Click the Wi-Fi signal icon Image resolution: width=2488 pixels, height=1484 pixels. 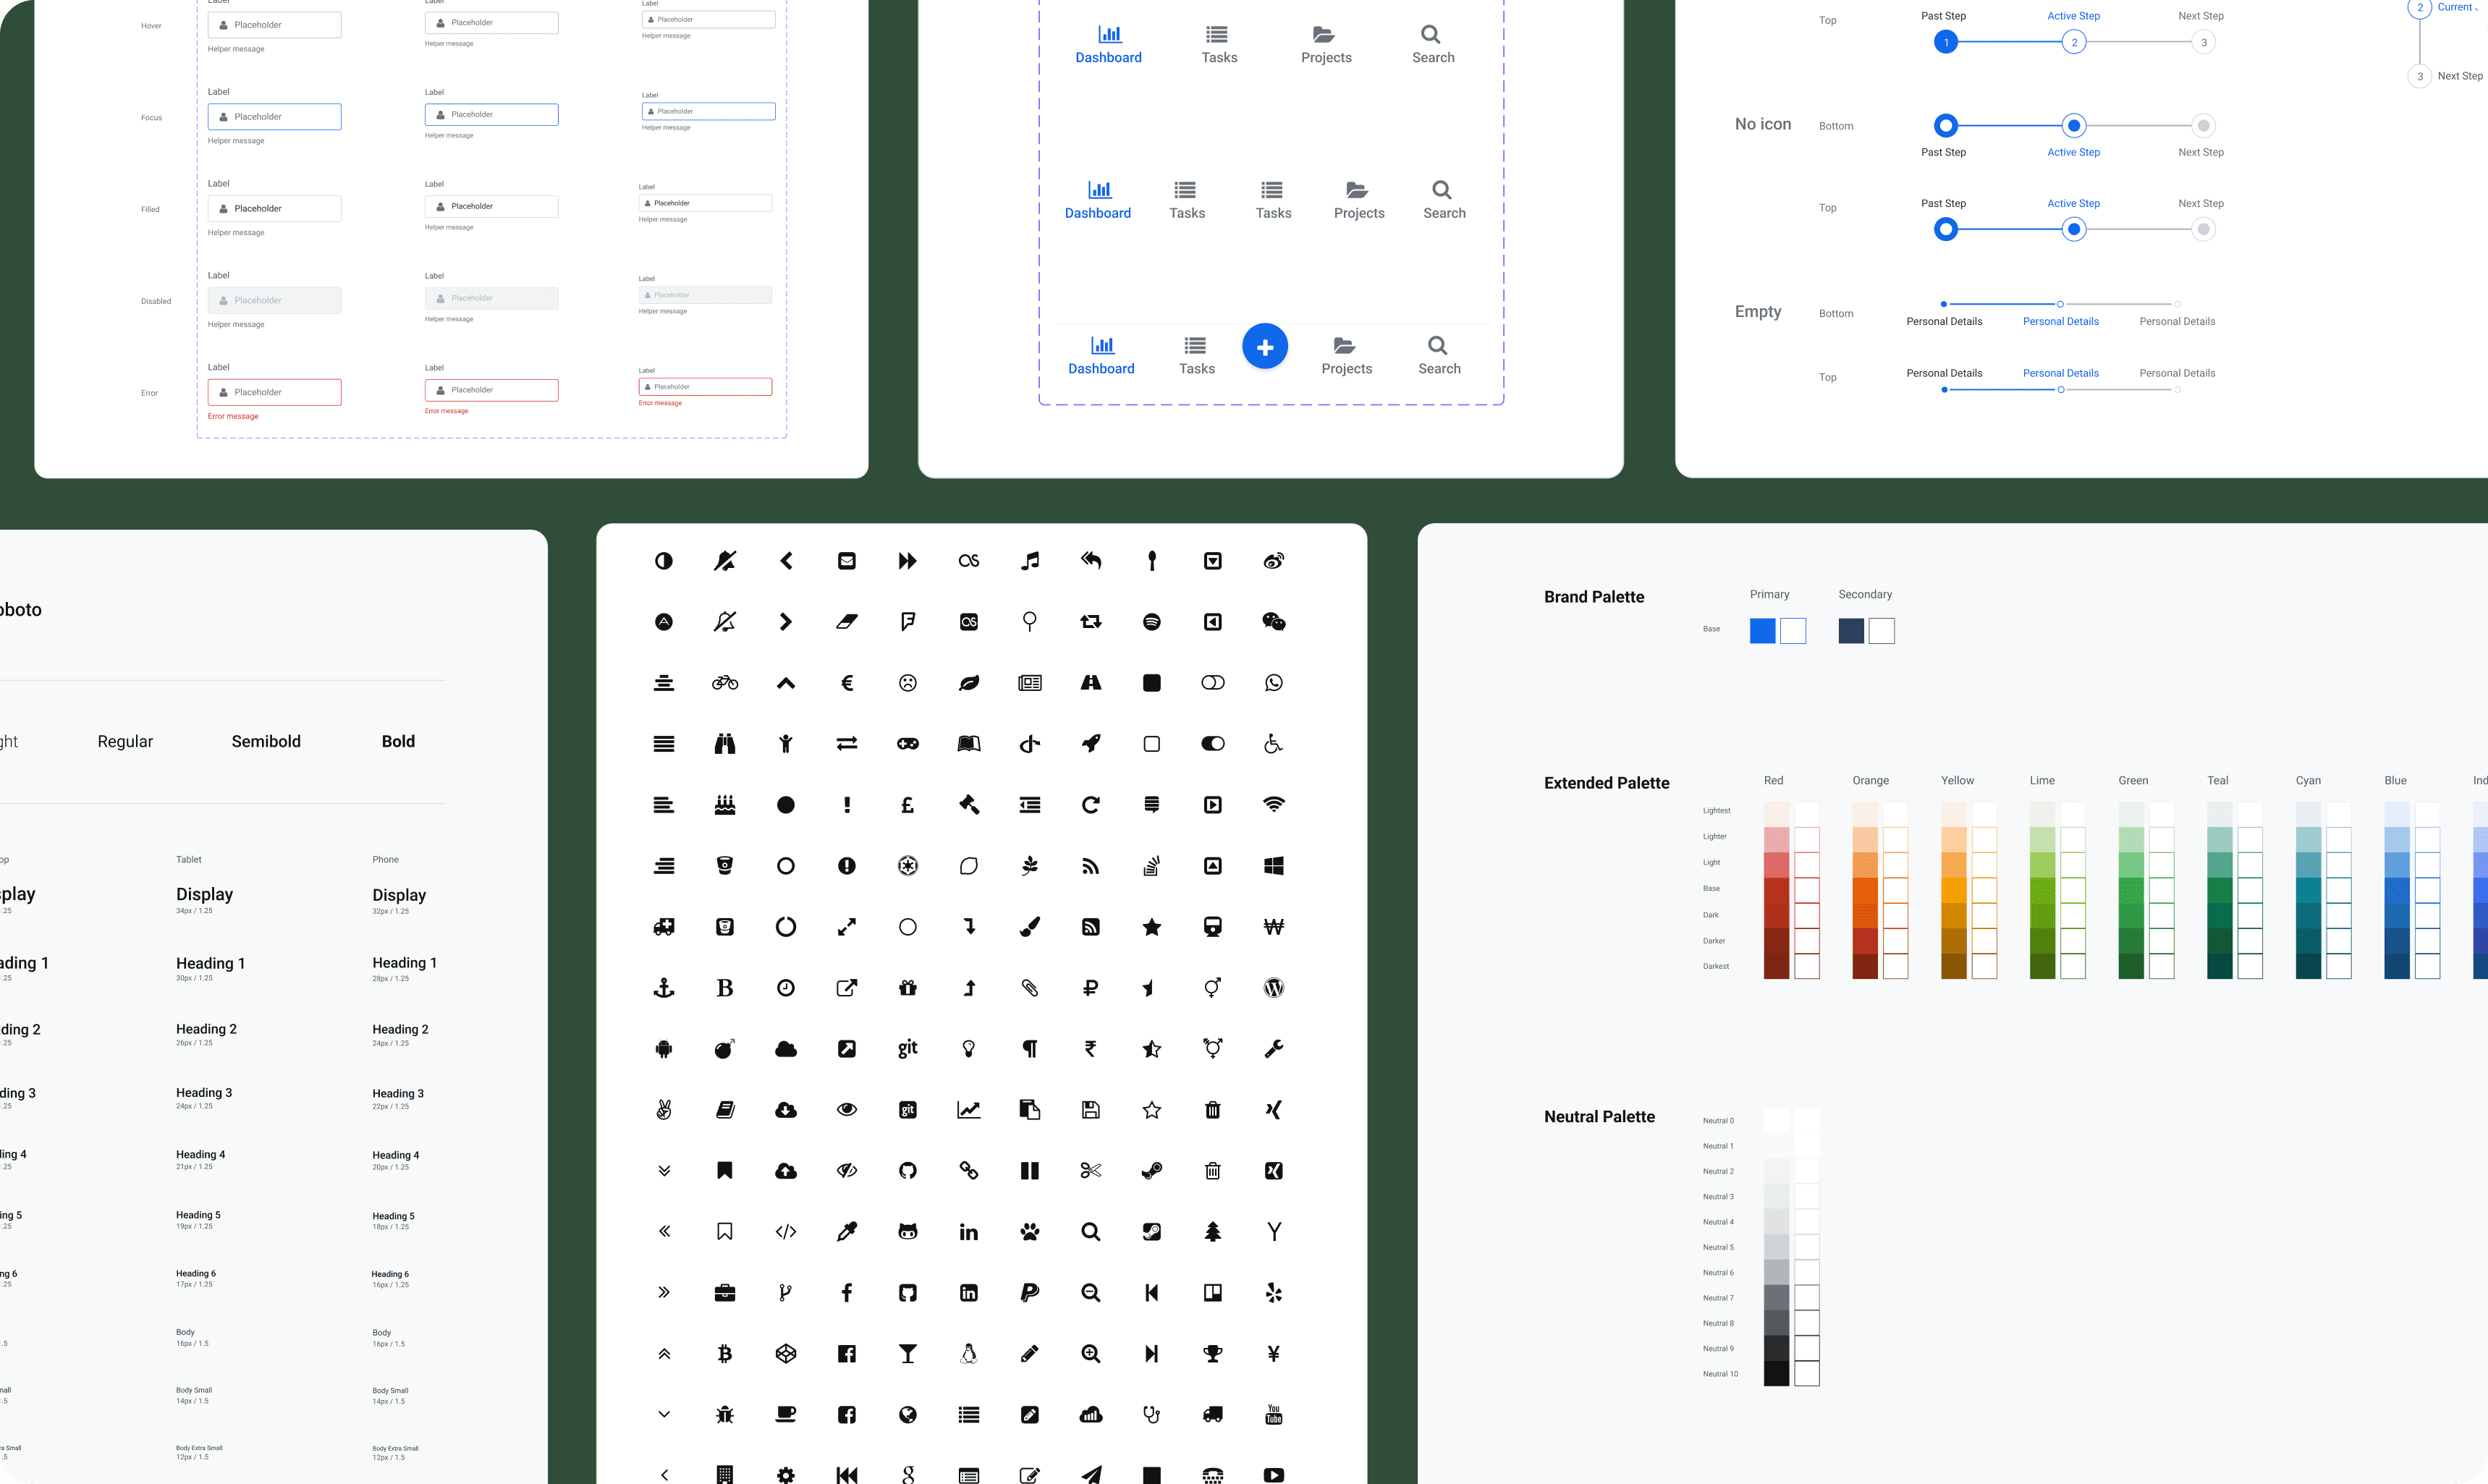coord(1273,804)
